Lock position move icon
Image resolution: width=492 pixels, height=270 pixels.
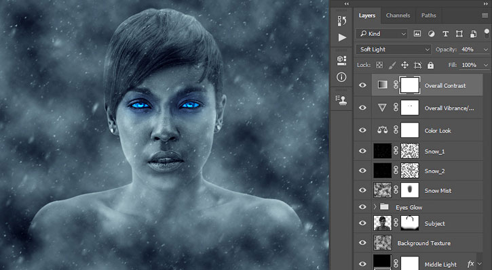point(404,65)
